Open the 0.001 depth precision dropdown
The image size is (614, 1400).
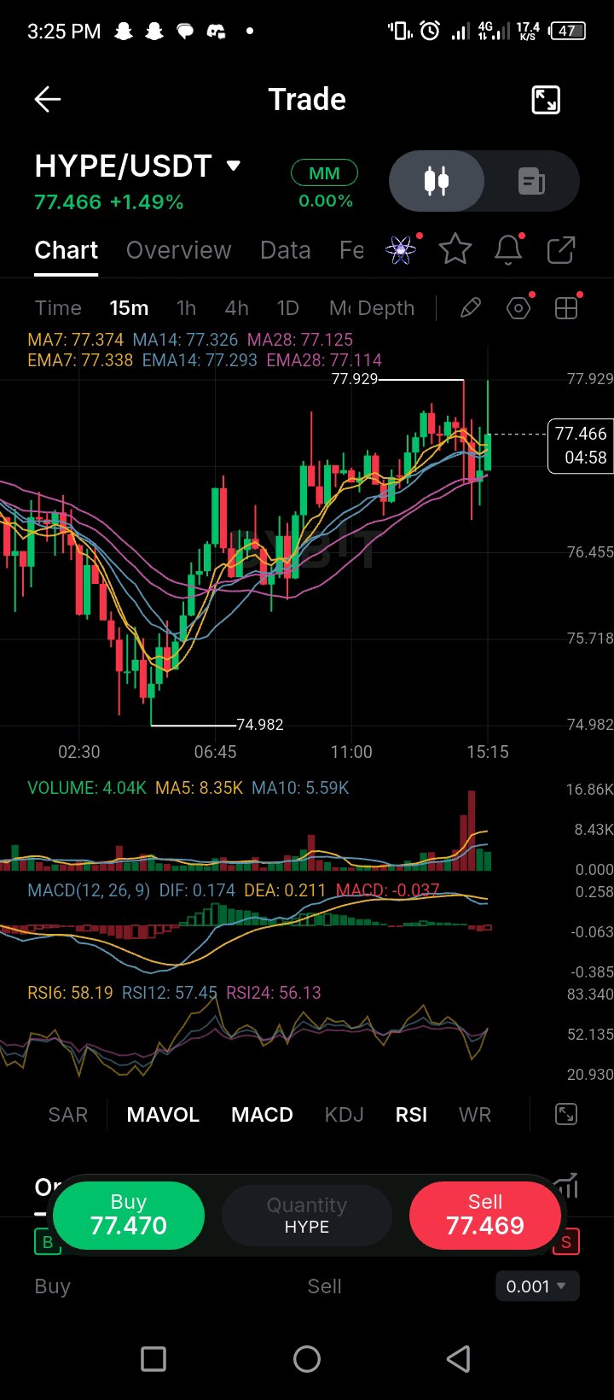point(537,1286)
